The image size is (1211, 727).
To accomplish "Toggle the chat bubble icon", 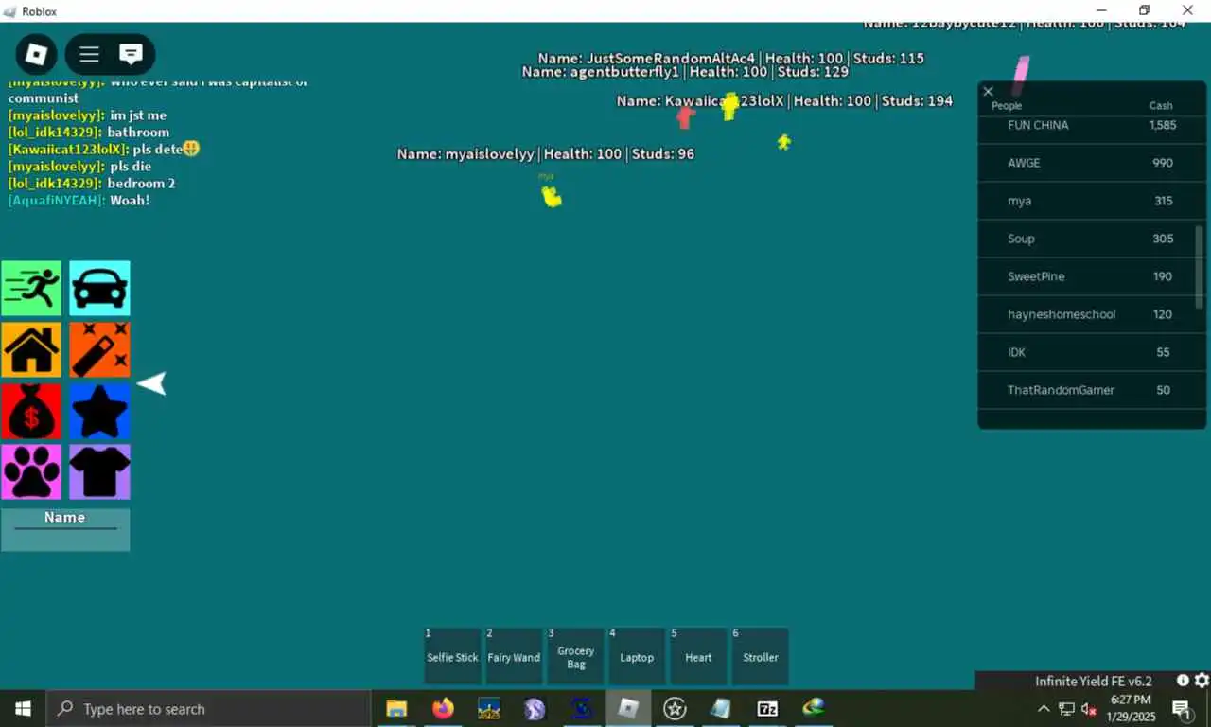I will tap(131, 54).
